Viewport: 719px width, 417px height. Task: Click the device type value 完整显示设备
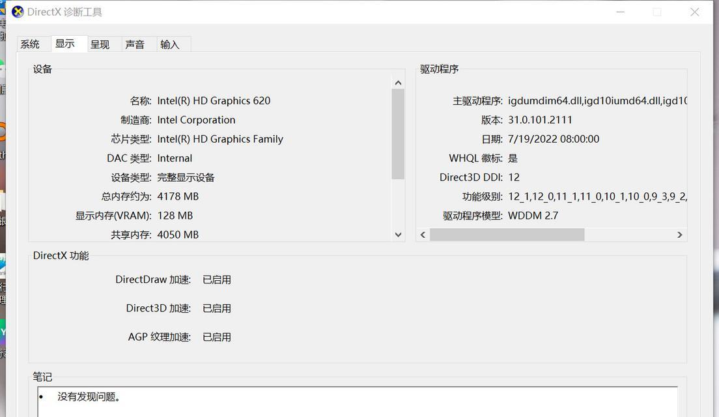coord(186,177)
